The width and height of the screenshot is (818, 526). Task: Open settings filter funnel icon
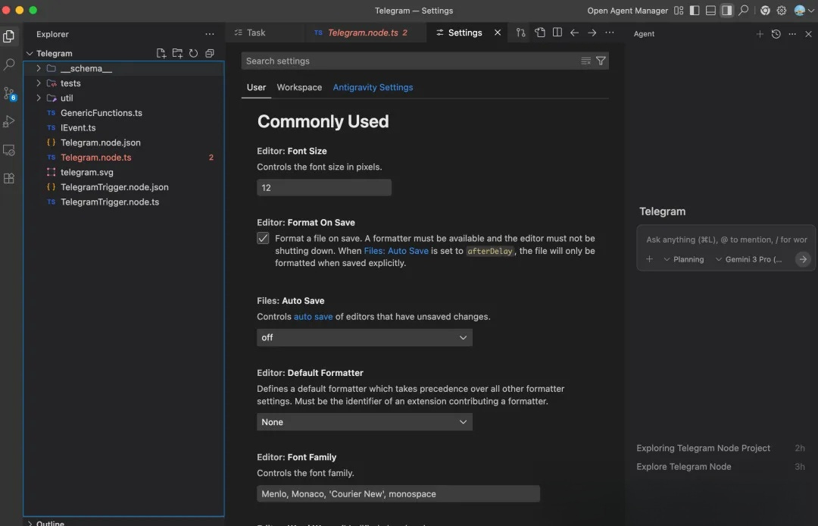point(601,61)
